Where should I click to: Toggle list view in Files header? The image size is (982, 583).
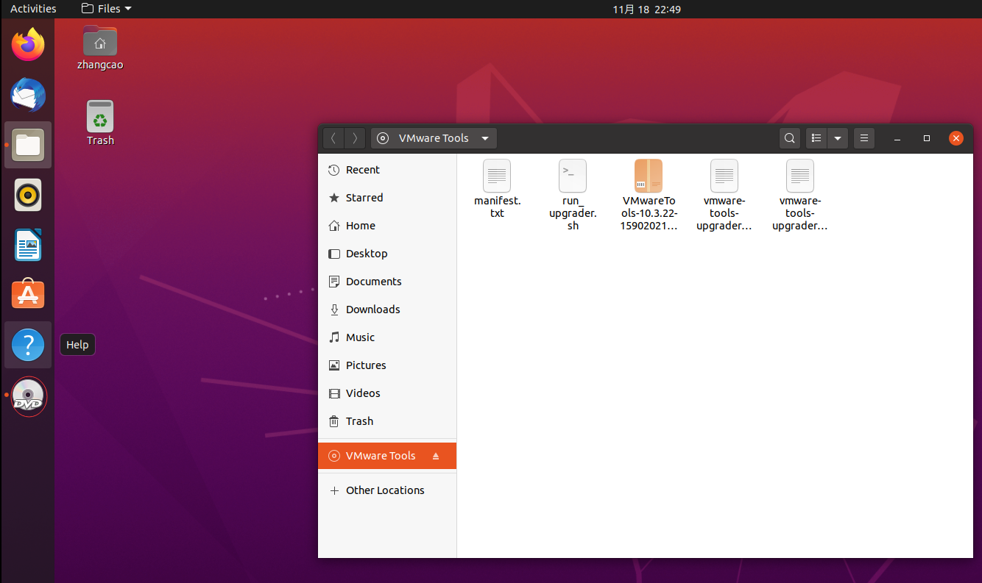[816, 138]
